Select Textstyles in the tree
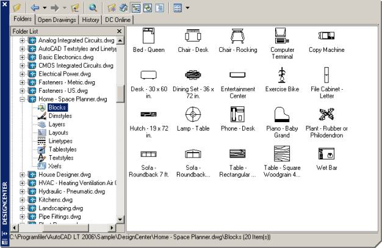This screenshot has height=248, width=382. pyautogui.click(x=61, y=158)
